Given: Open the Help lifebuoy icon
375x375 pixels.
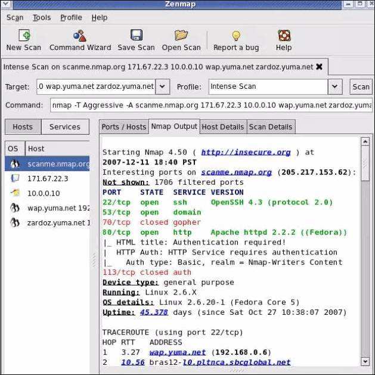Looking at the screenshot, I should 284,35.
